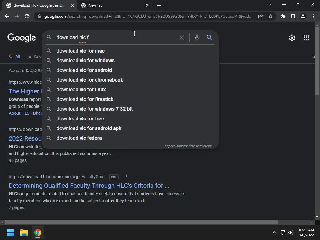Pick download vlc for windows 7 32 bit

tap(130, 109)
